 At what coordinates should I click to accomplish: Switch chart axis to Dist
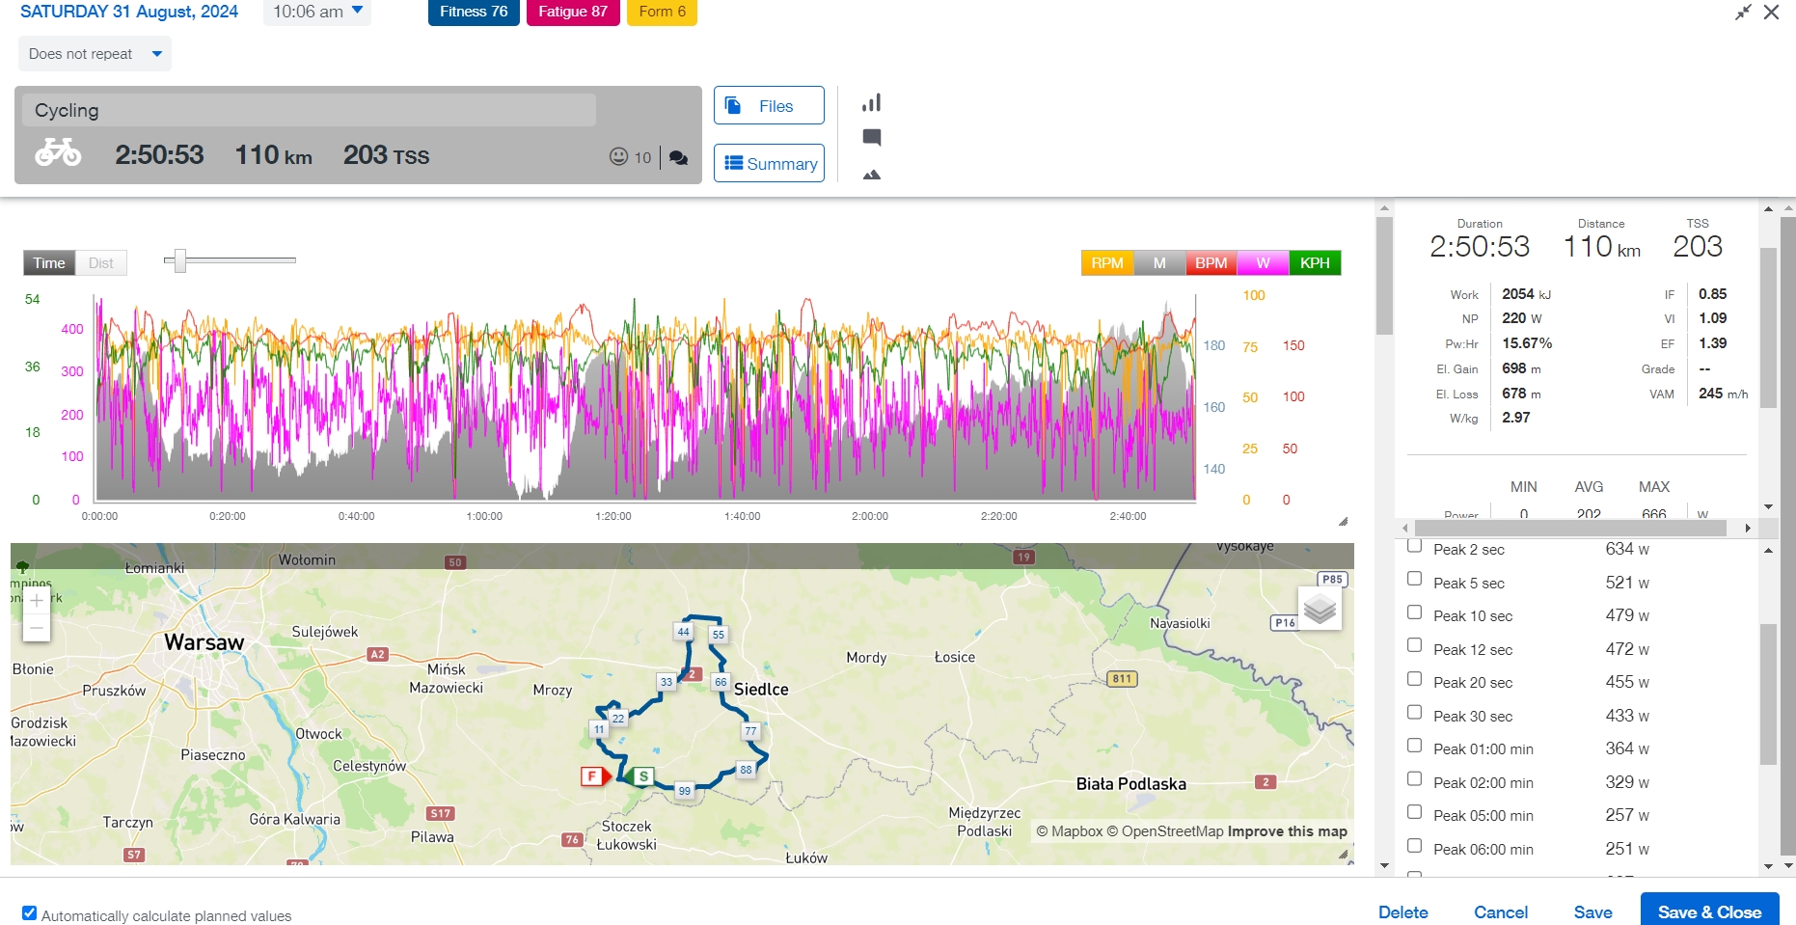pyautogui.click(x=101, y=263)
